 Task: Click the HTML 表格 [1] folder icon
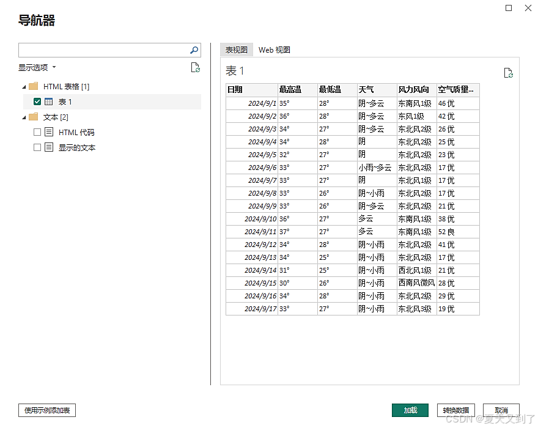pyautogui.click(x=34, y=86)
